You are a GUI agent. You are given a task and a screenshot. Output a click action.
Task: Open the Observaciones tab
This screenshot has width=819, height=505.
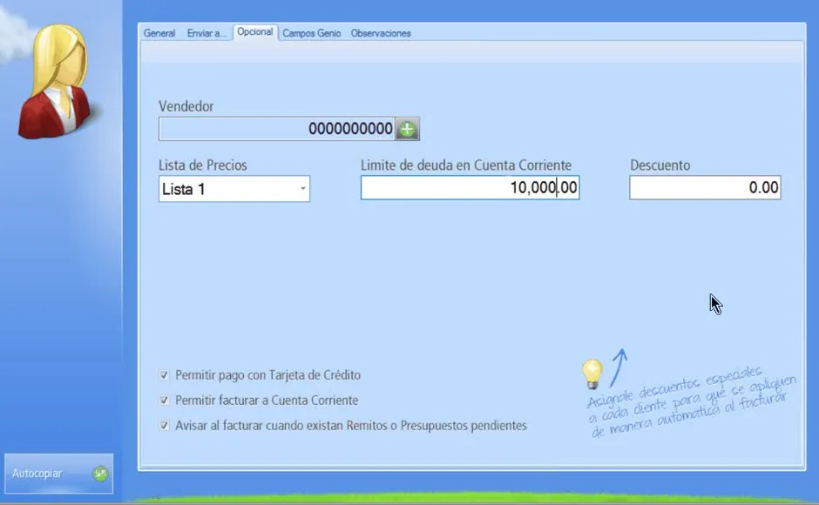[381, 33]
